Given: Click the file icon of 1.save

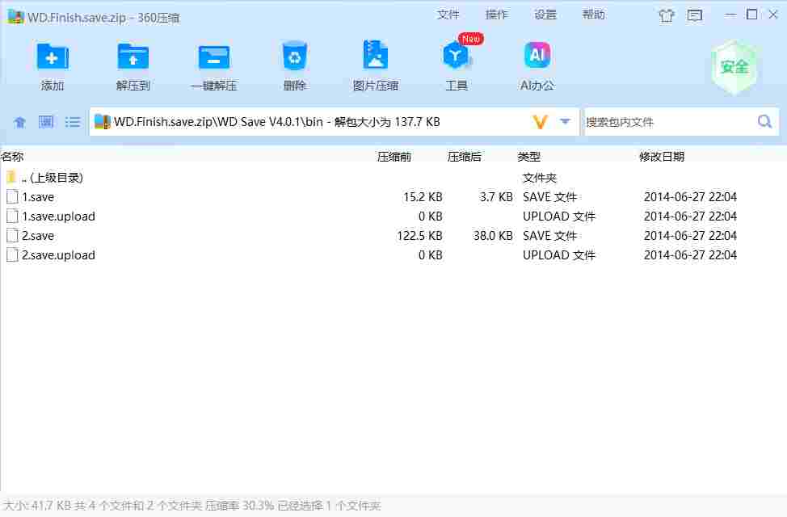Looking at the screenshot, I should [12, 197].
